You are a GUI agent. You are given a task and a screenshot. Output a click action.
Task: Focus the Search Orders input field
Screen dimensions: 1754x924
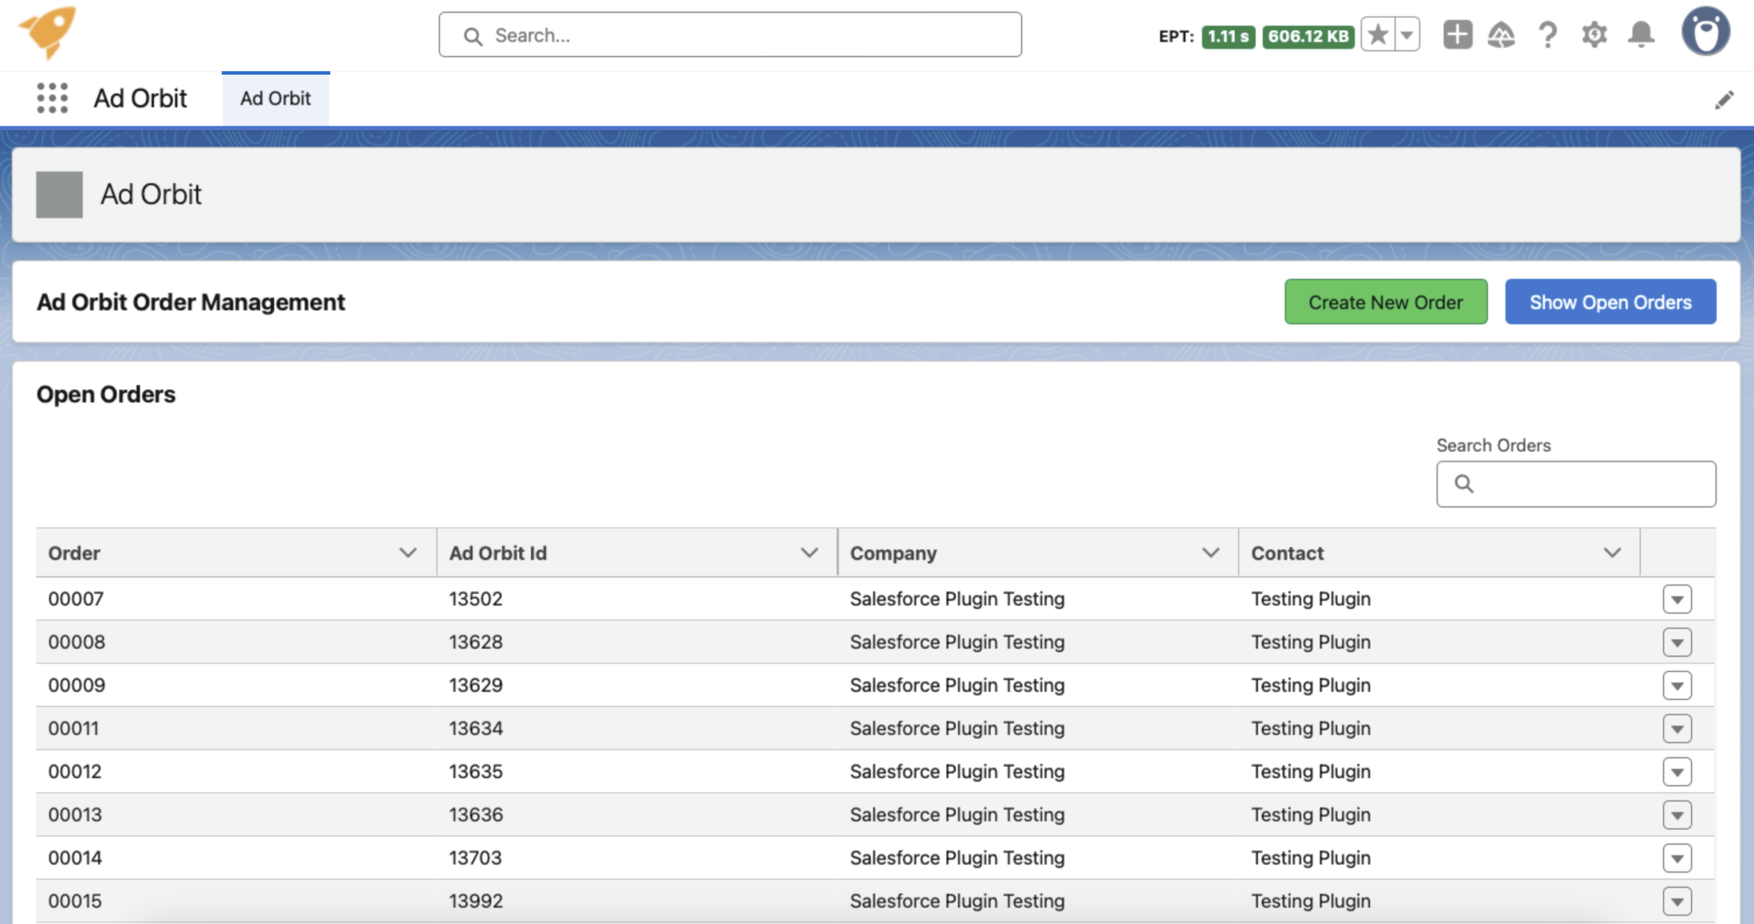pos(1576,484)
